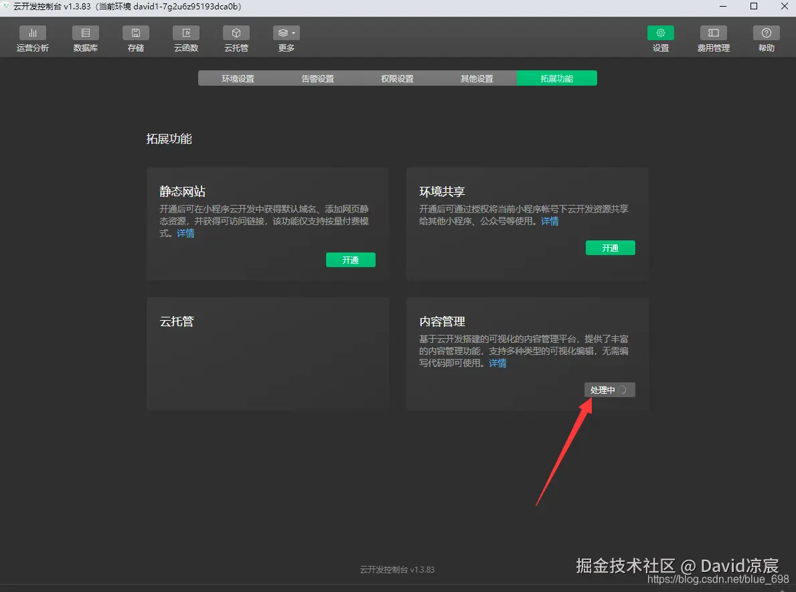796x592 pixels.
Task: Select the 拓展功能 tab
Action: click(x=557, y=78)
